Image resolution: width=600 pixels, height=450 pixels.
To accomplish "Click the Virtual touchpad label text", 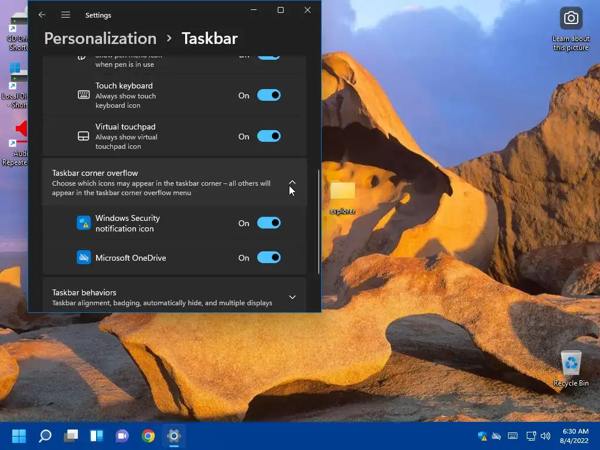I will [x=125, y=127].
